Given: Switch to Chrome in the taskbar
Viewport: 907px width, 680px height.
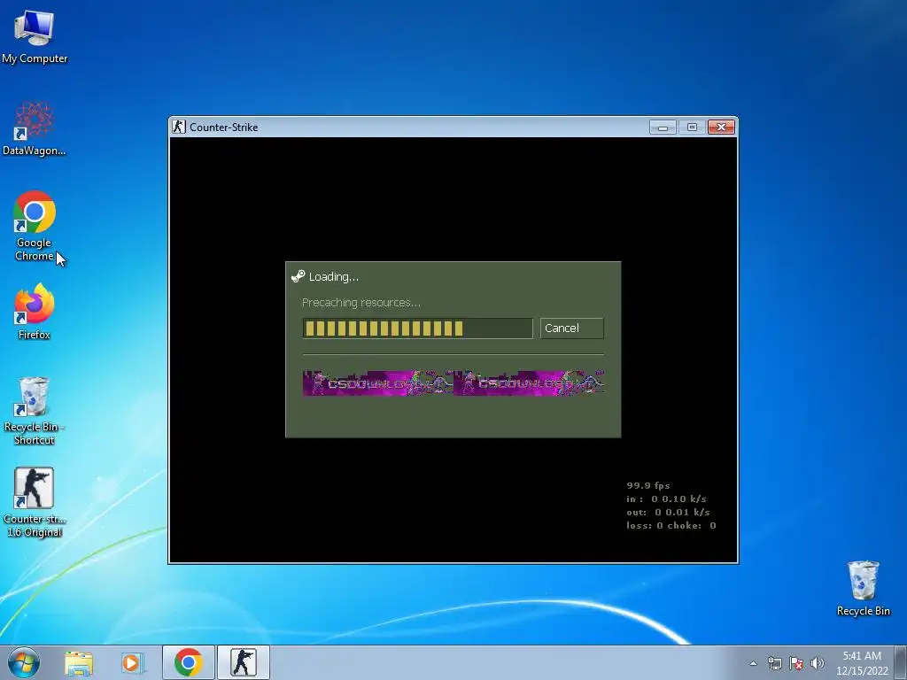Looking at the screenshot, I should pyautogui.click(x=189, y=662).
